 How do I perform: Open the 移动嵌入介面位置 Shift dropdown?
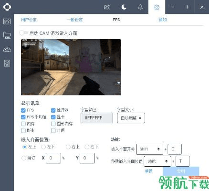157,161
